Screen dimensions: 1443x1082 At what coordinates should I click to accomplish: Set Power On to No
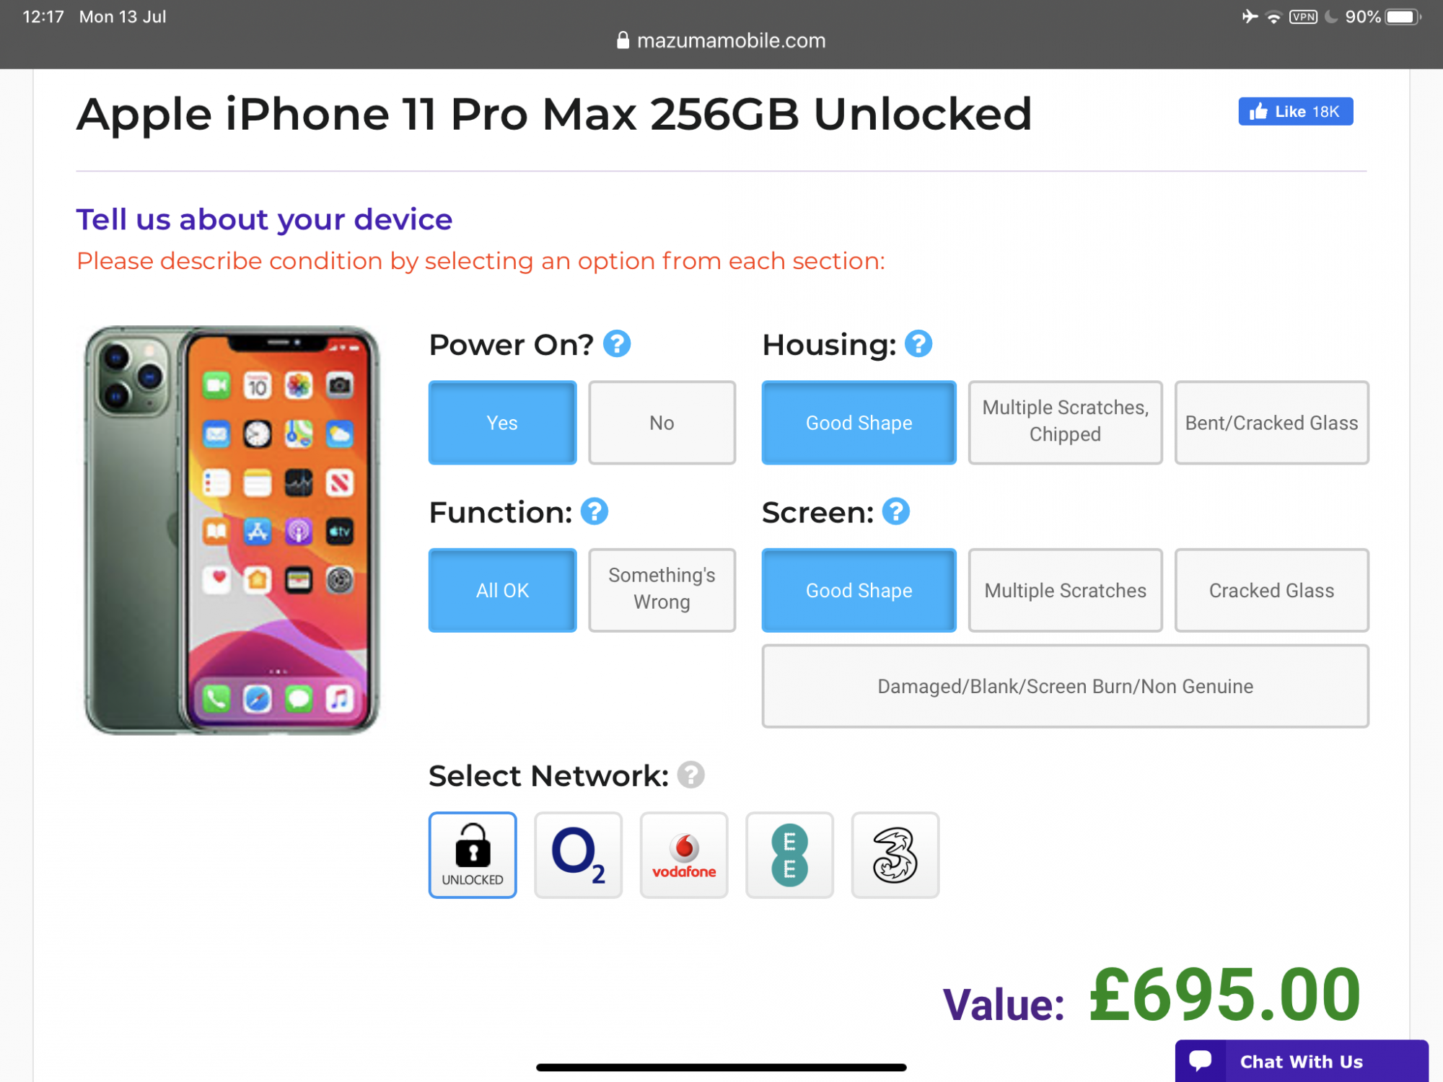point(662,423)
